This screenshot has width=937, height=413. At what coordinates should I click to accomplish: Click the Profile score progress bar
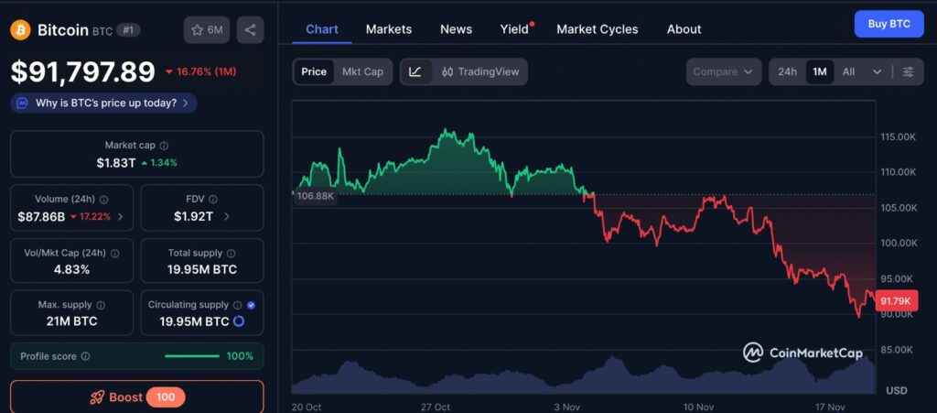coord(192,356)
